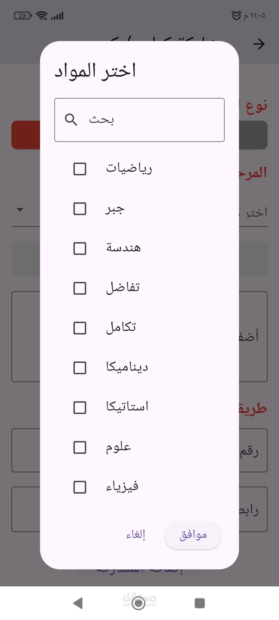Confirm with the موافق button
The image size is (279, 620).
pos(193,535)
